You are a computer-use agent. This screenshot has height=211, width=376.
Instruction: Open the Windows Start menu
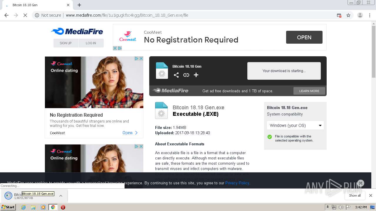8,207
